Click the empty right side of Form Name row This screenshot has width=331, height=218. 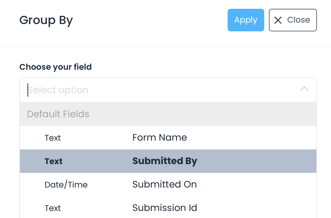coord(264,138)
